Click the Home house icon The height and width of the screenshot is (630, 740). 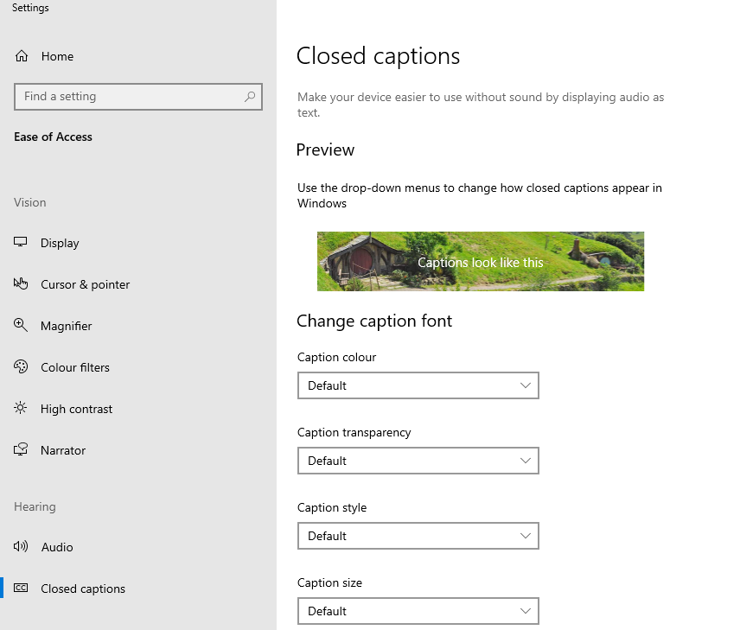point(22,56)
